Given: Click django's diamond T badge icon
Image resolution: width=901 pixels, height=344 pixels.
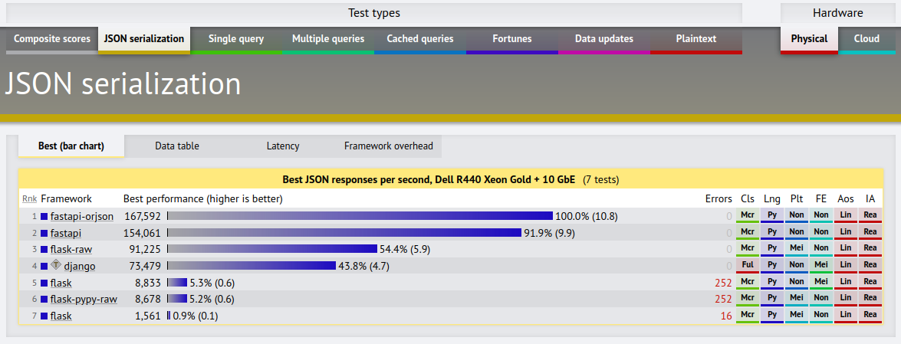Looking at the screenshot, I should tap(56, 265).
